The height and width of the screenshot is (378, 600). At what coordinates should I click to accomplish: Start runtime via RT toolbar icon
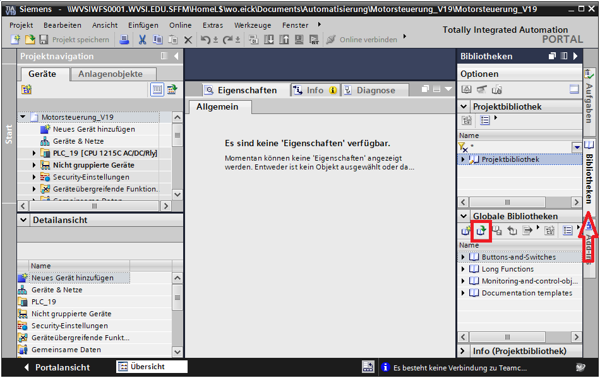[x=314, y=39]
